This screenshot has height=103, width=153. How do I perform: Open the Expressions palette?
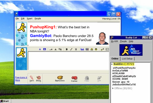pyautogui.click(x=60, y=79)
